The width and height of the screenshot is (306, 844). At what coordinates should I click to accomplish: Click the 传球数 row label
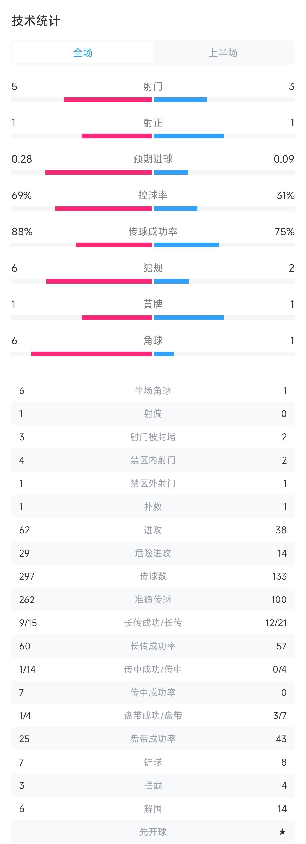pos(153,576)
